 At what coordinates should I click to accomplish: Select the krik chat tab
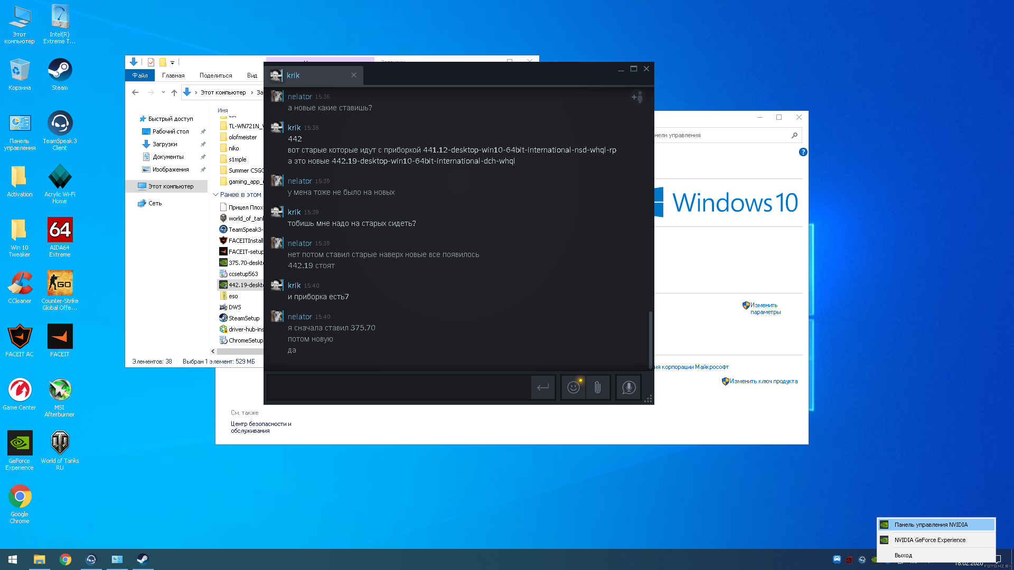pyautogui.click(x=313, y=75)
